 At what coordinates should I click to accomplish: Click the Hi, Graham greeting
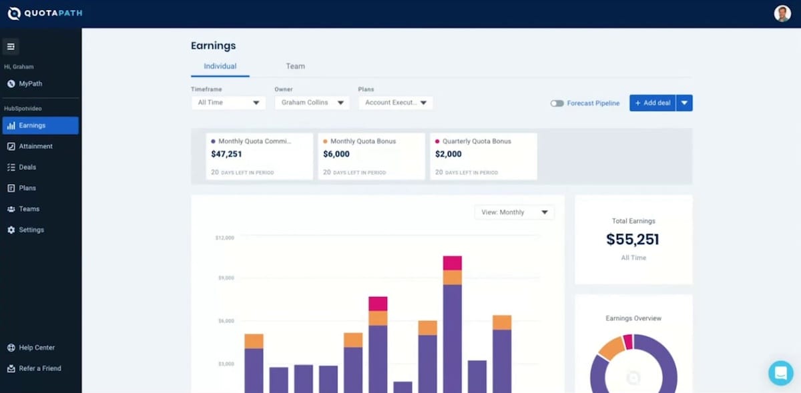click(19, 67)
